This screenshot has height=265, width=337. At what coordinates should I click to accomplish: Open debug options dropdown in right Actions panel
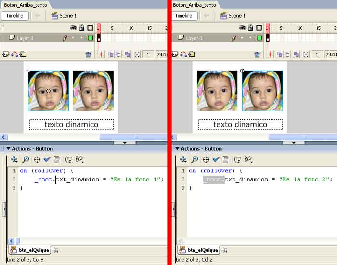click(248, 159)
